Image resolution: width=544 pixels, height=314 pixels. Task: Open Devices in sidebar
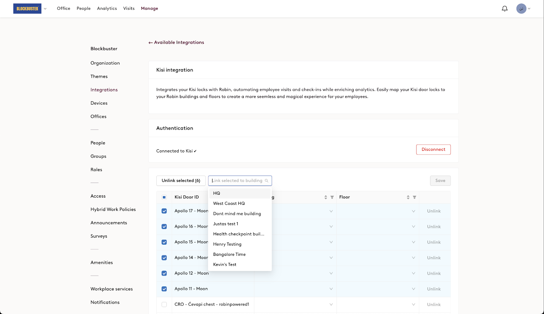click(x=99, y=103)
